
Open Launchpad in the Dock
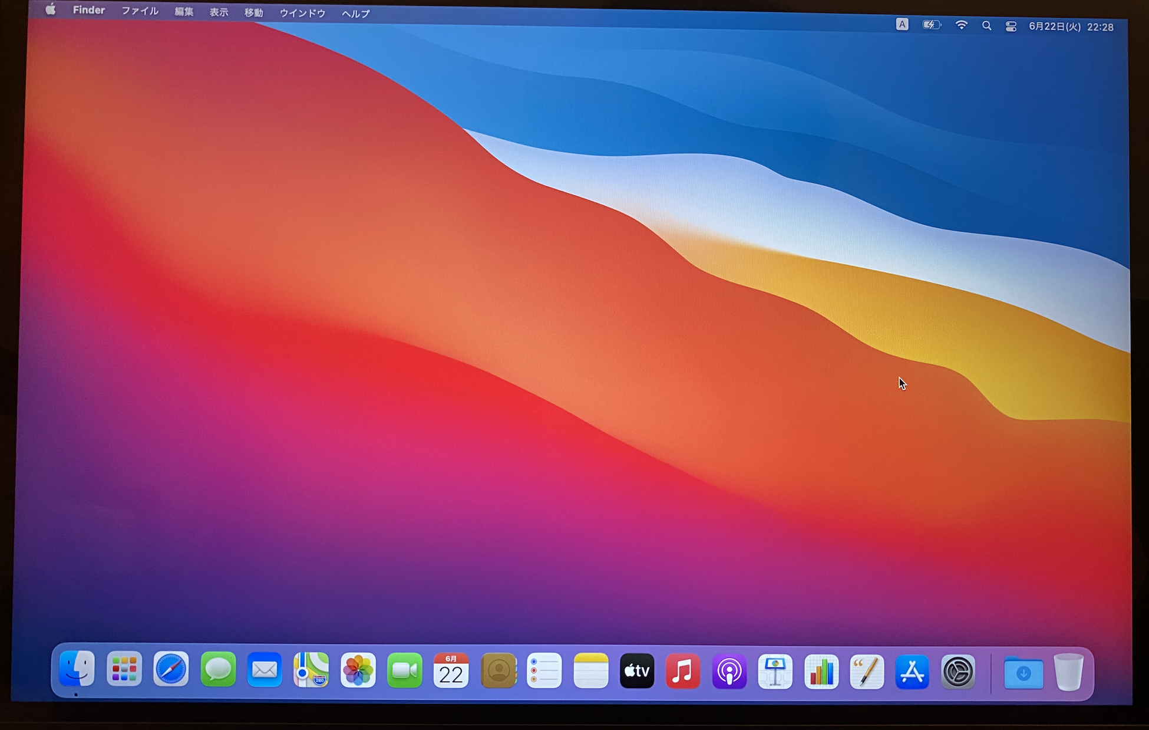(x=124, y=670)
